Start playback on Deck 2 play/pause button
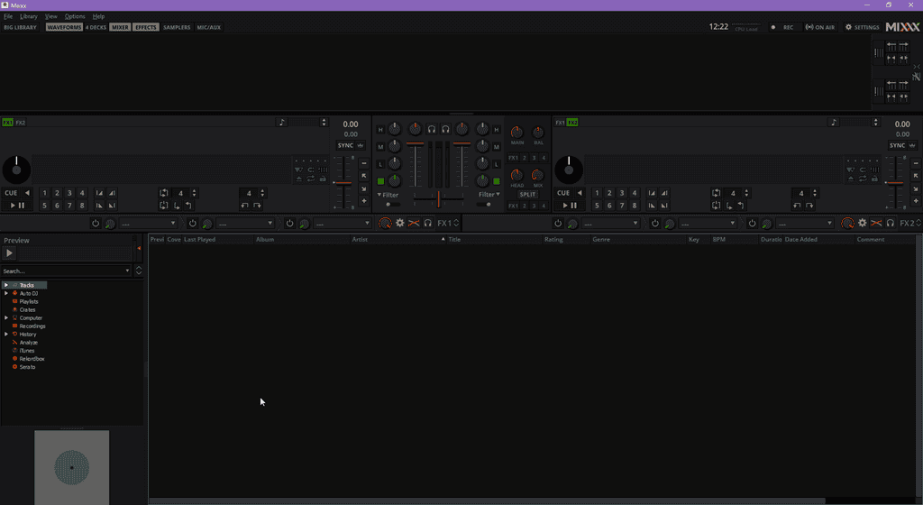This screenshot has height=505, width=923. (570, 206)
